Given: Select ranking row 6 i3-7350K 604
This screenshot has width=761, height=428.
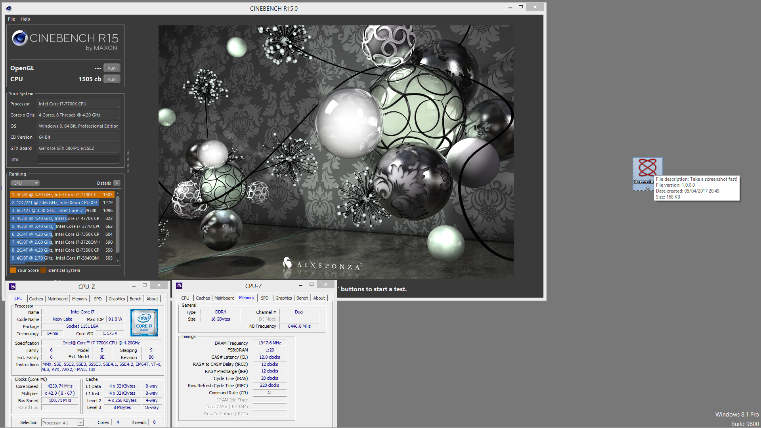Looking at the screenshot, I should coord(63,234).
